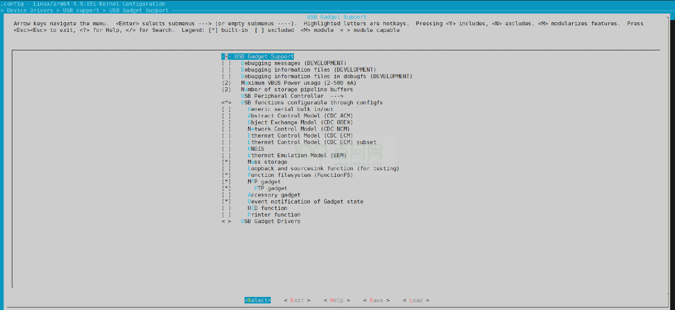Select the USB Gadget Drivers entry
Image resolution: width=675 pixels, height=310 pixels.
pos(261,221)
